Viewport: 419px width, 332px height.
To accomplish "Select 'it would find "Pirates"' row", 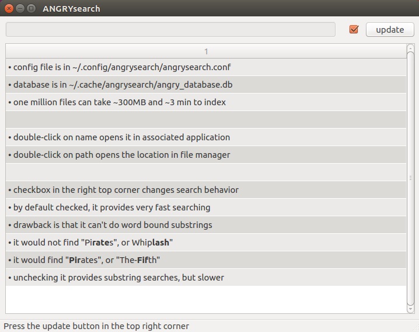I will pos(206,260).
